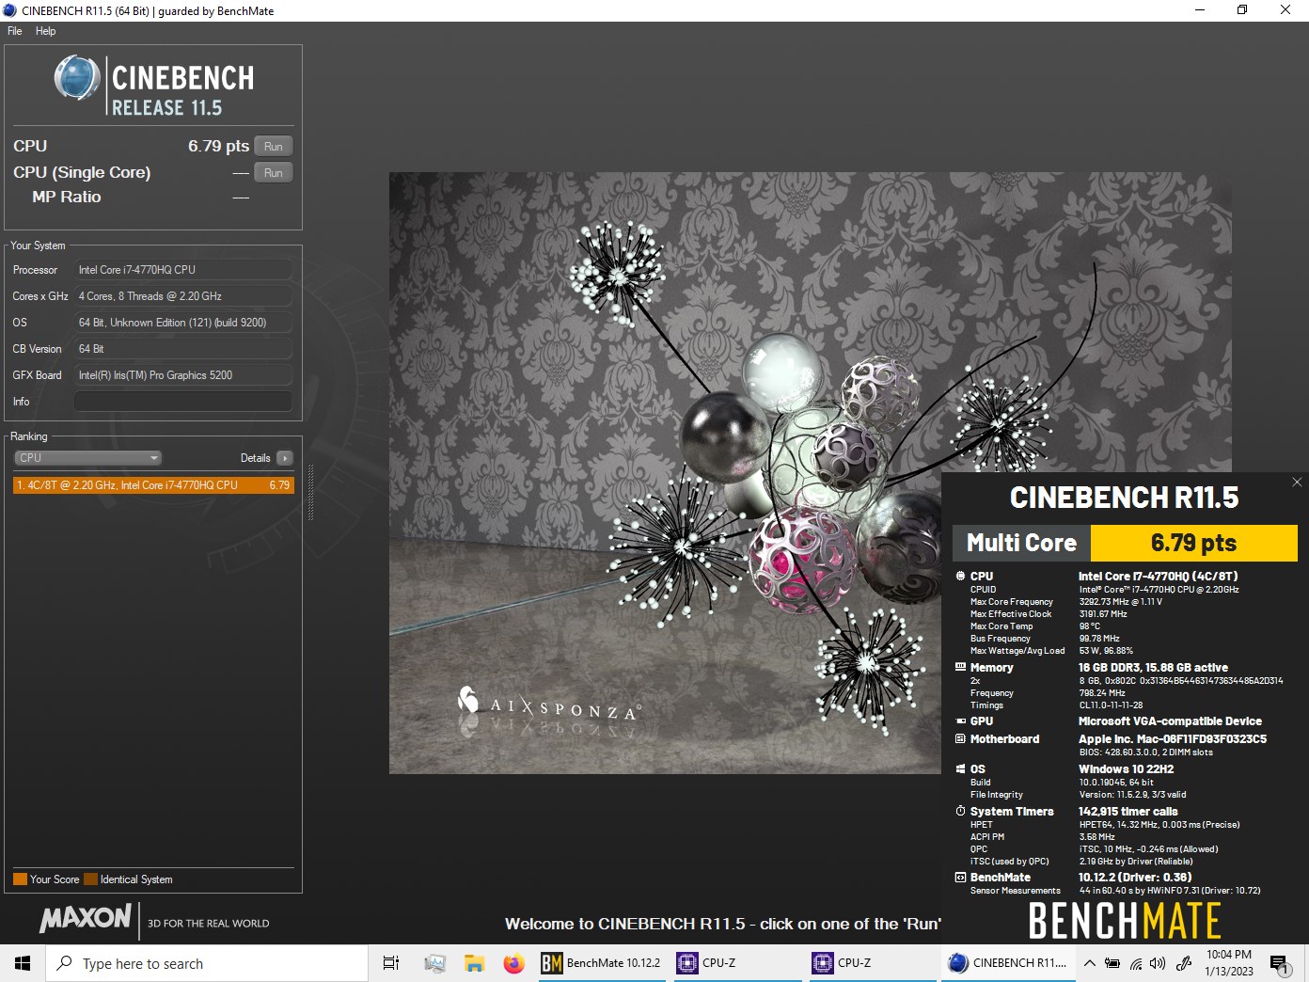
Task: Click the OS value 64 Bit Unknown Edition
Action: pos(183,323)
